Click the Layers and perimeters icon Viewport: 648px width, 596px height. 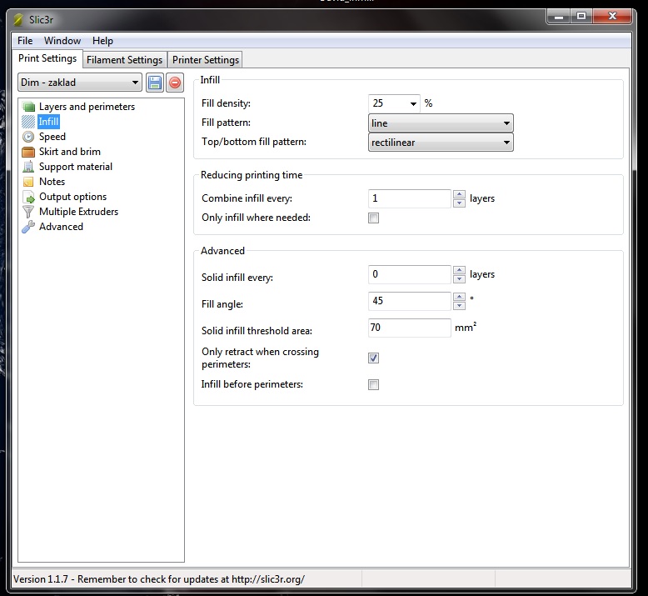tap(28, 107)
